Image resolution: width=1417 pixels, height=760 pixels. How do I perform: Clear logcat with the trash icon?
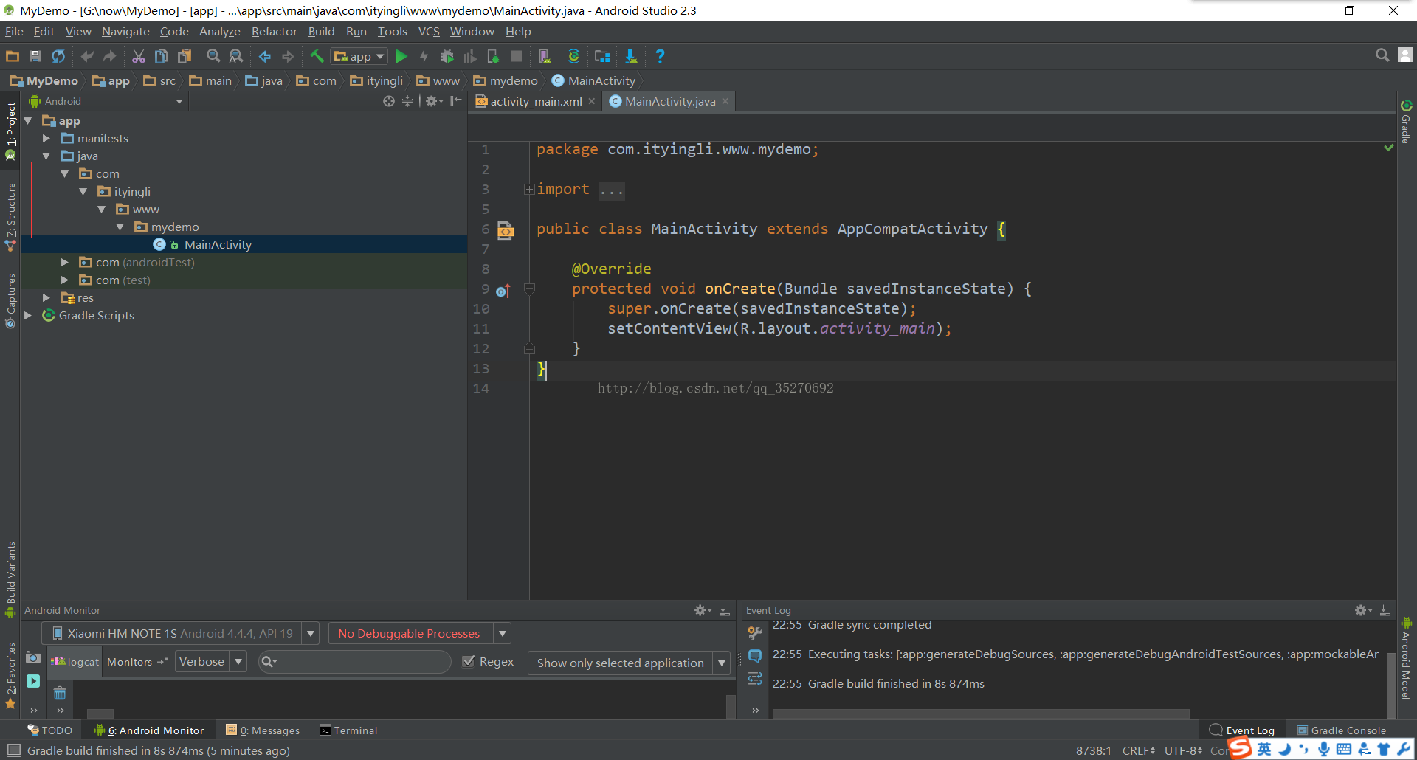pos(60,693)
